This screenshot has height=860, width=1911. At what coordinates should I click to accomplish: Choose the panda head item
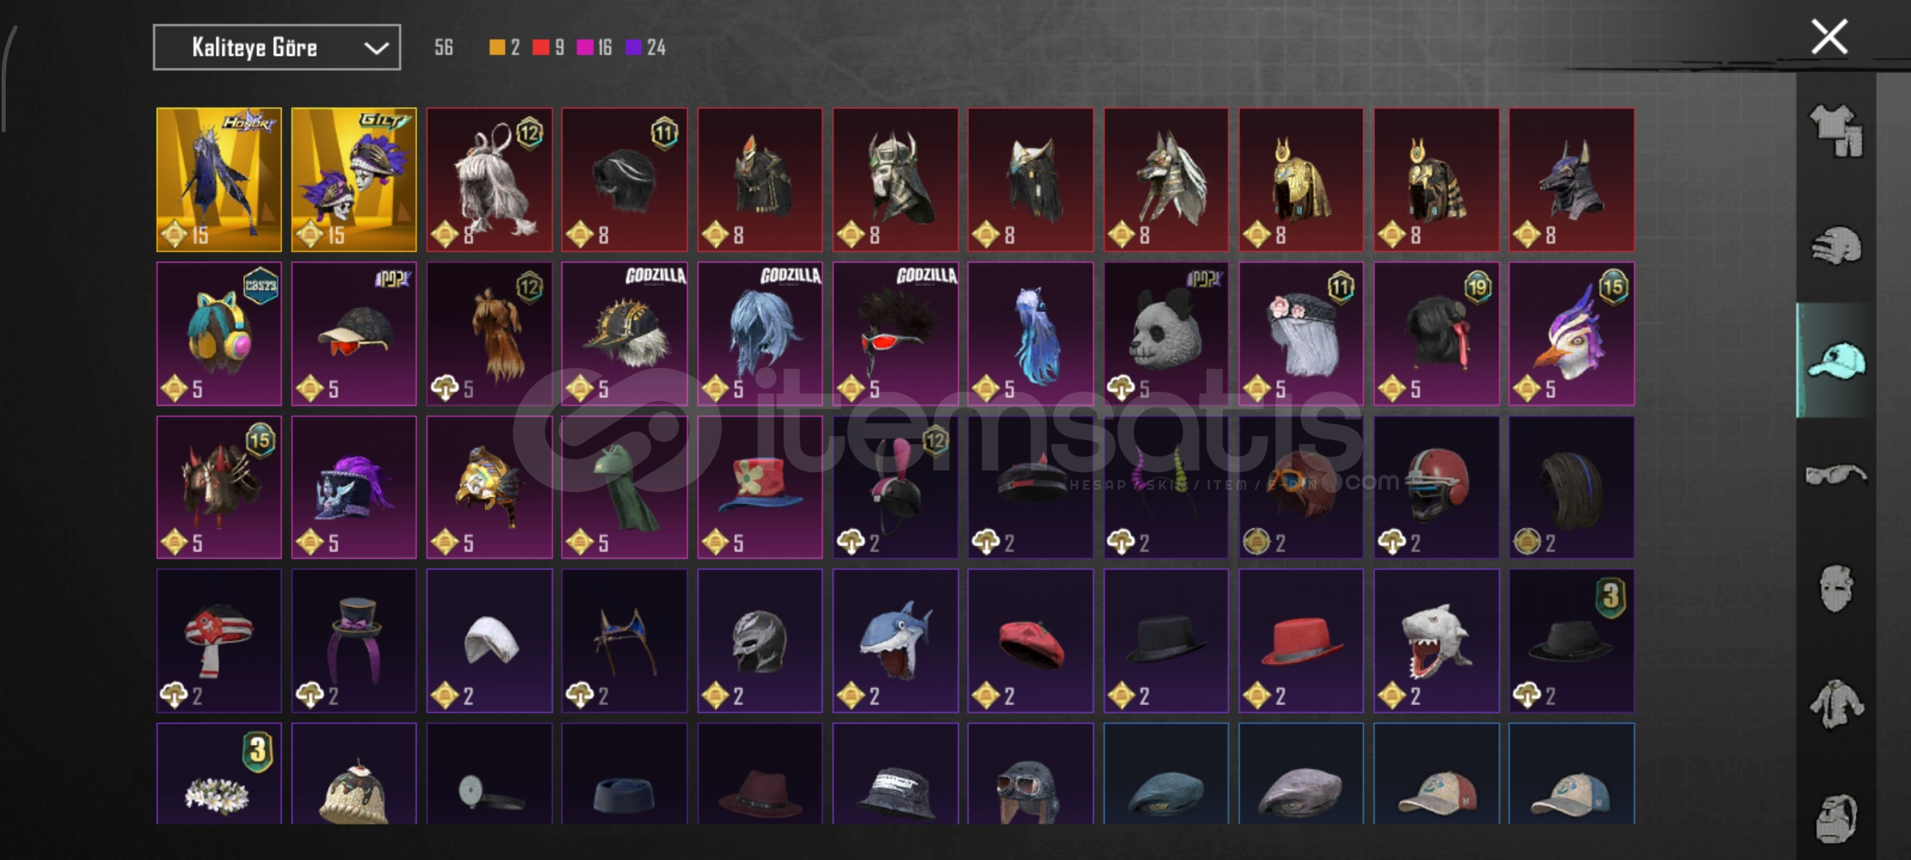(x=1166, y=334)
